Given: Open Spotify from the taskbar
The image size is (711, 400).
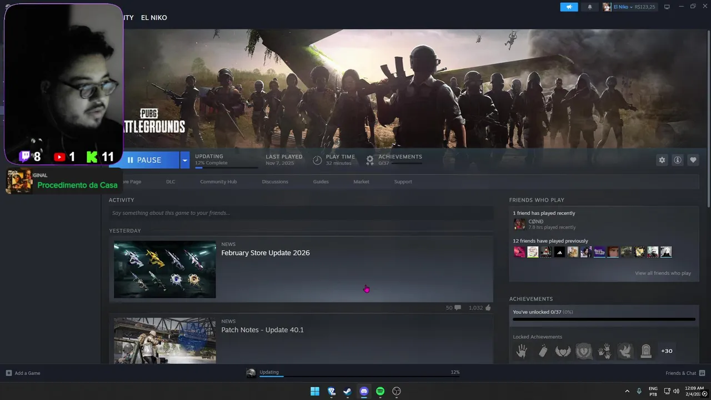Looking at the screenshot, I should click(x=380, y=391).
